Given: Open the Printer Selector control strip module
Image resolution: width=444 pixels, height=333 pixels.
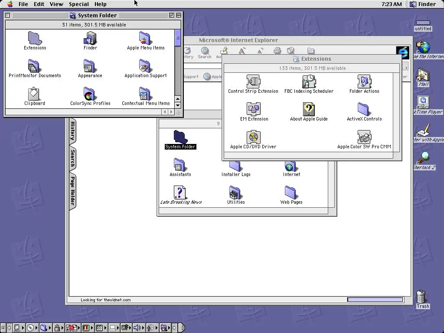Looking at the screenshot, I should [114, 328].
